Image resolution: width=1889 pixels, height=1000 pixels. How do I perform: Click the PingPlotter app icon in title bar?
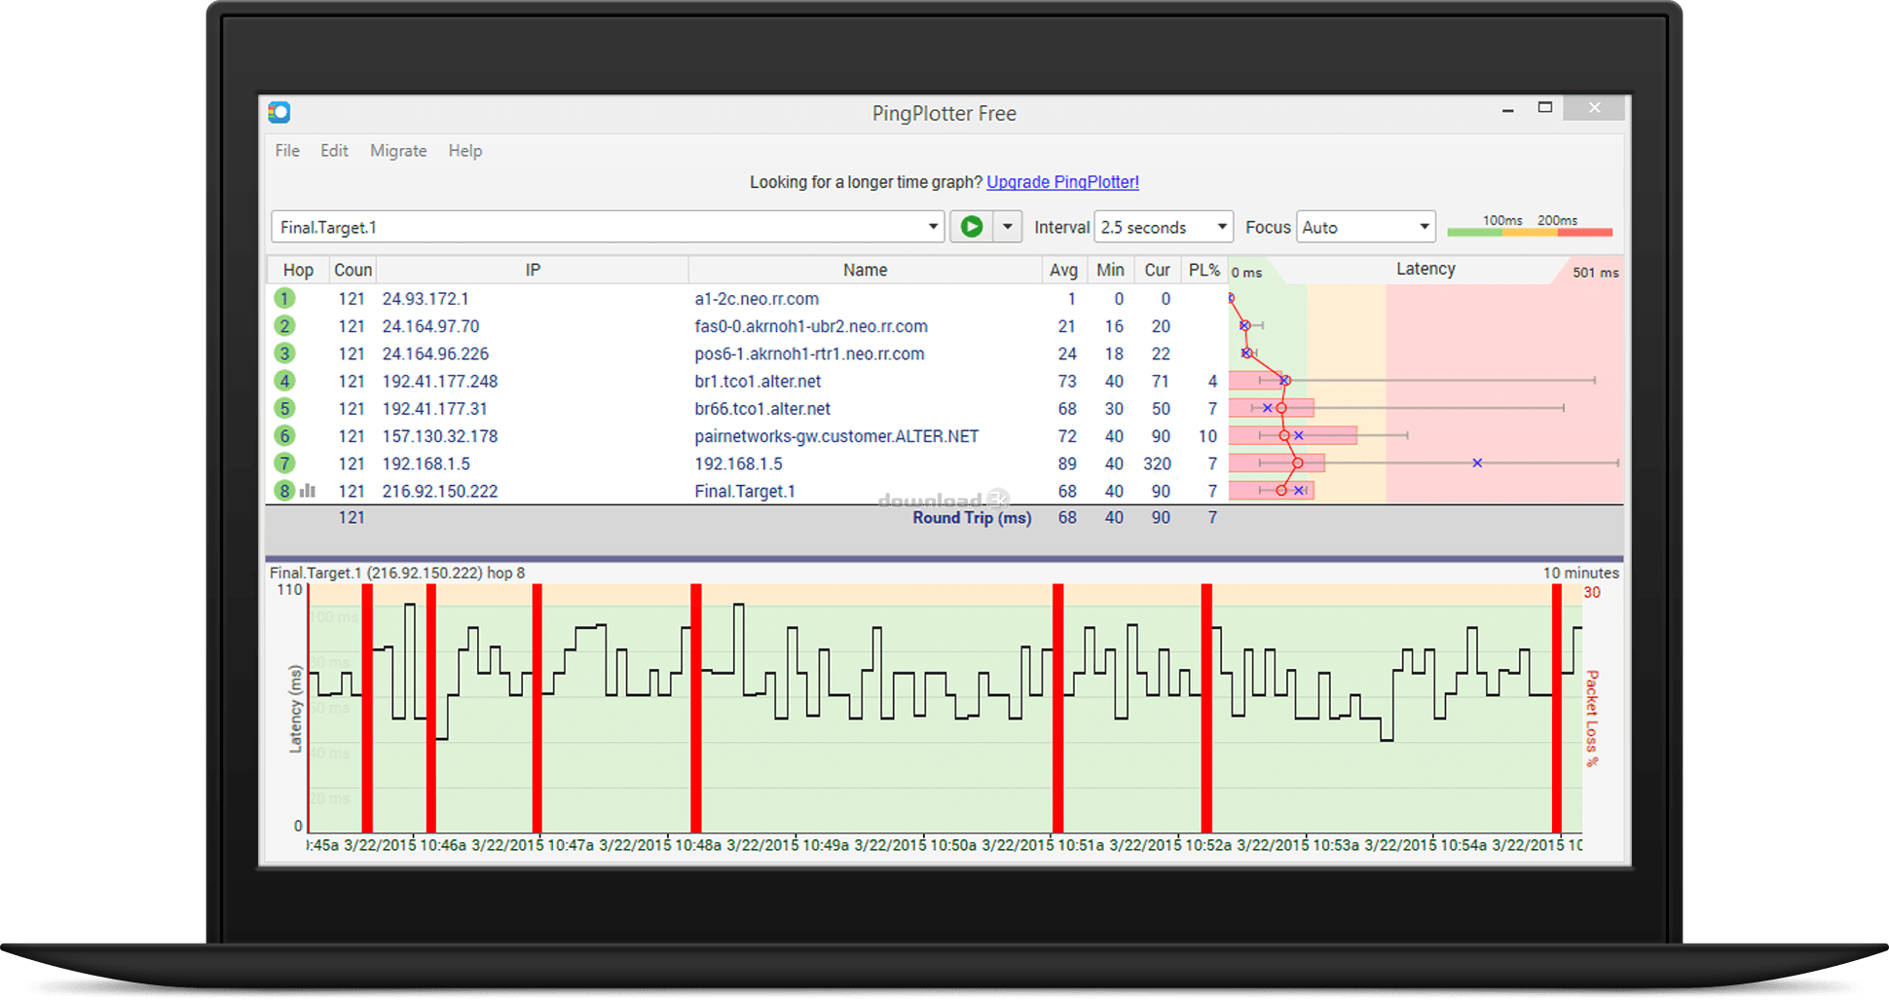click(279, 112)
